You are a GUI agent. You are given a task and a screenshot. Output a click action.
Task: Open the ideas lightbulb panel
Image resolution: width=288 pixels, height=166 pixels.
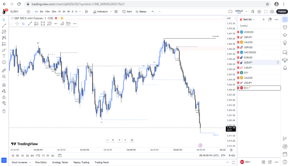coord(285,43)
